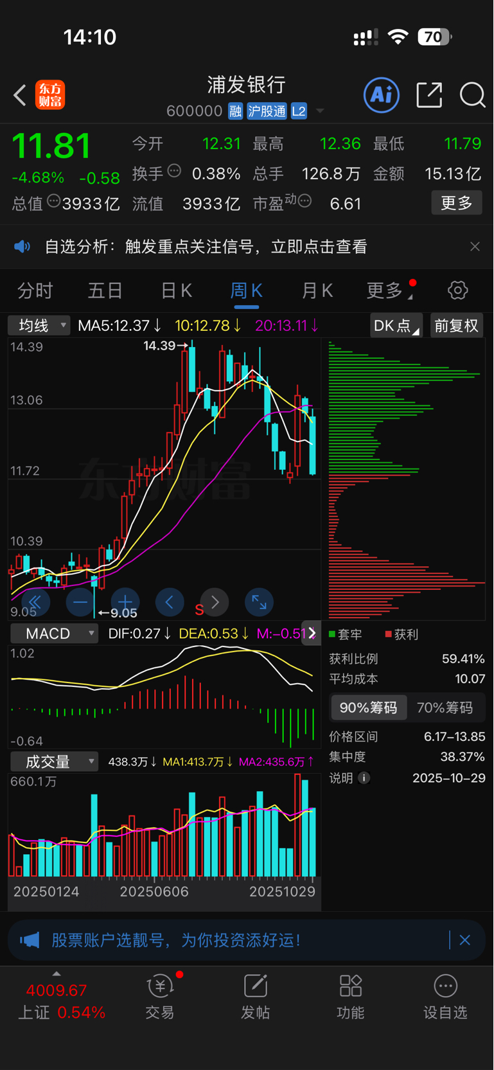
Task: Open the 成交量 indicator dropdown
Action: (55, 762)
